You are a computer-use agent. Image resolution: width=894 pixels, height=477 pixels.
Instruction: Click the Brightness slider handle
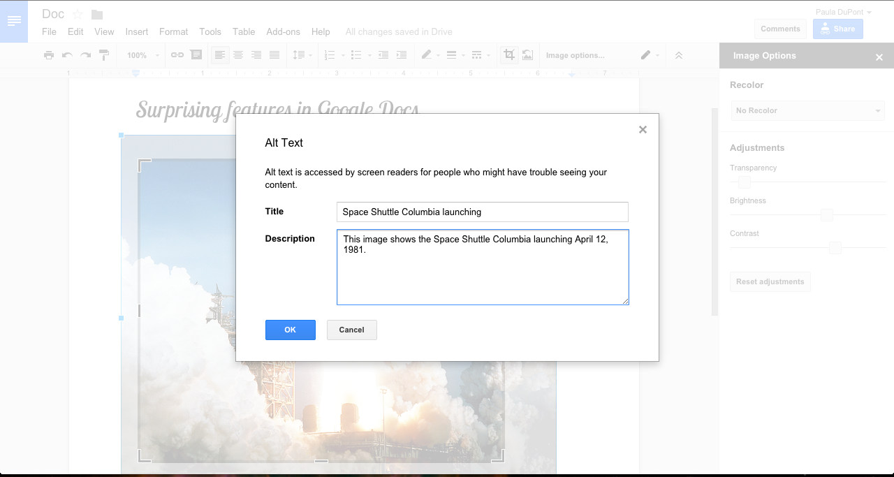click(x=827, y=215)
